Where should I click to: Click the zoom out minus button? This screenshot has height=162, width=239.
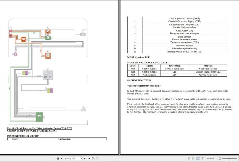[x=220, y=158]
